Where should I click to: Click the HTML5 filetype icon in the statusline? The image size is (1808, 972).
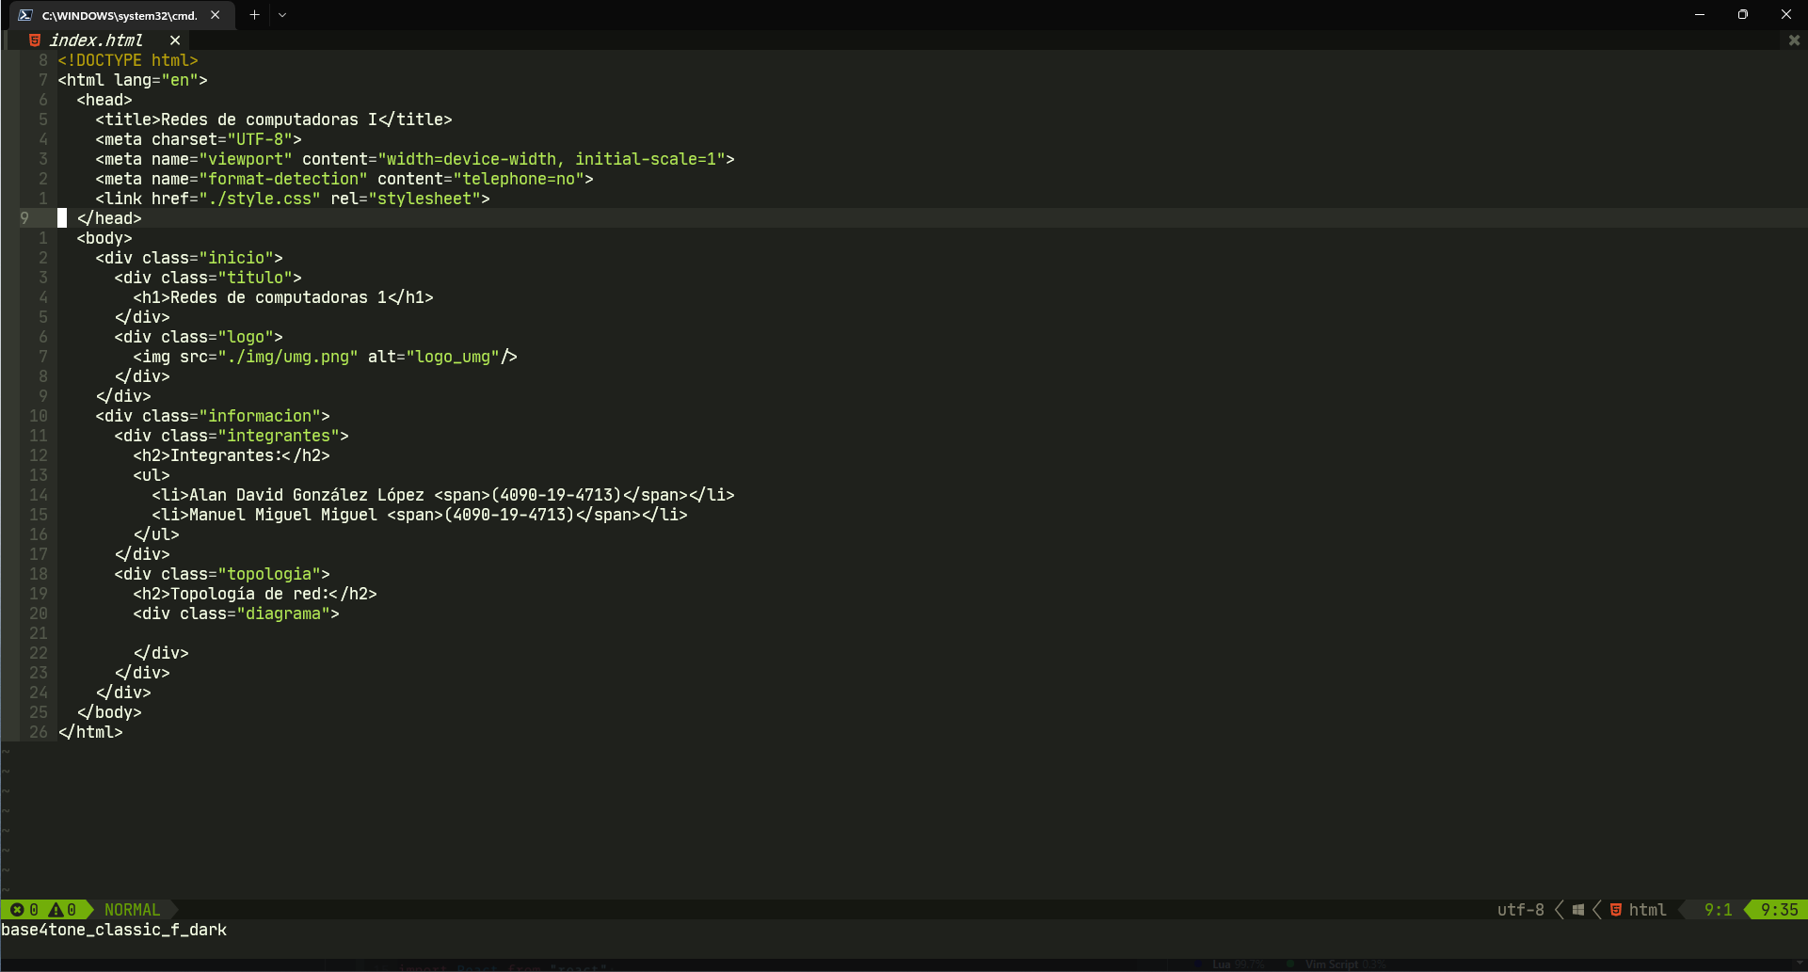[1615, 910]
